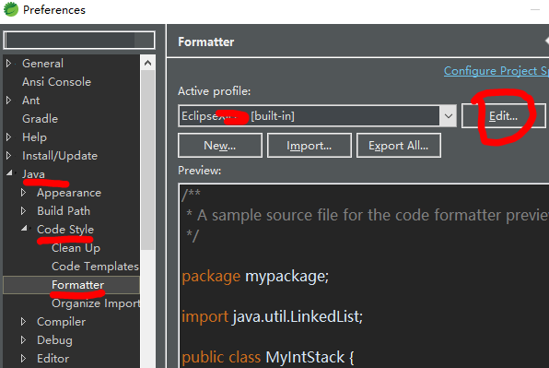Select Ant in the preferences tree

(30, 101)
